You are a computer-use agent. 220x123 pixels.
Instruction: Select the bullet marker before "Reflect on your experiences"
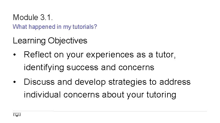click(15, 55)
